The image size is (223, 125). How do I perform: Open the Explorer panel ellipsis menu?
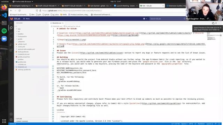pyautogui.click(x=46, y=23)
